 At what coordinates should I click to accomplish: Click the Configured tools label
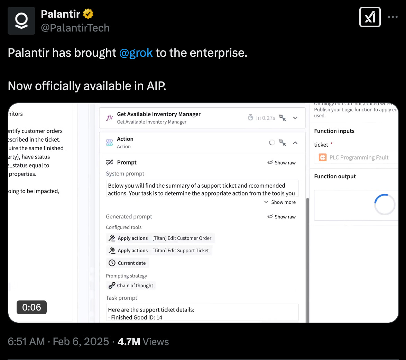click(x=123, y=227)
